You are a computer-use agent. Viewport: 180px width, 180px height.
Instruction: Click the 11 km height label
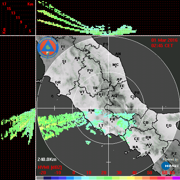[18, 18]
